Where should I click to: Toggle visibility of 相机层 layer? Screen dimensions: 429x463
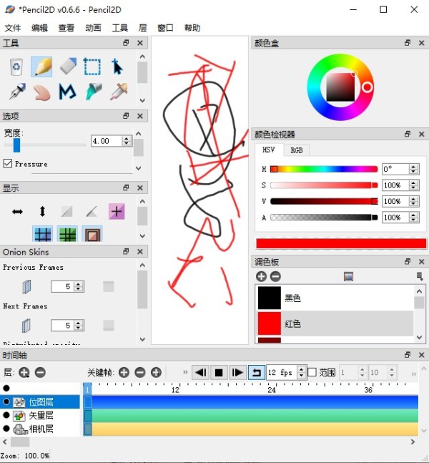pyautogui.click(x=6, y=428)
